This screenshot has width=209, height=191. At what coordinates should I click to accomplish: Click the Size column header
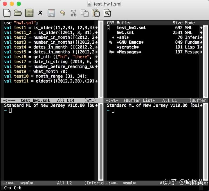pyautogui.click(x=178, y=23)
